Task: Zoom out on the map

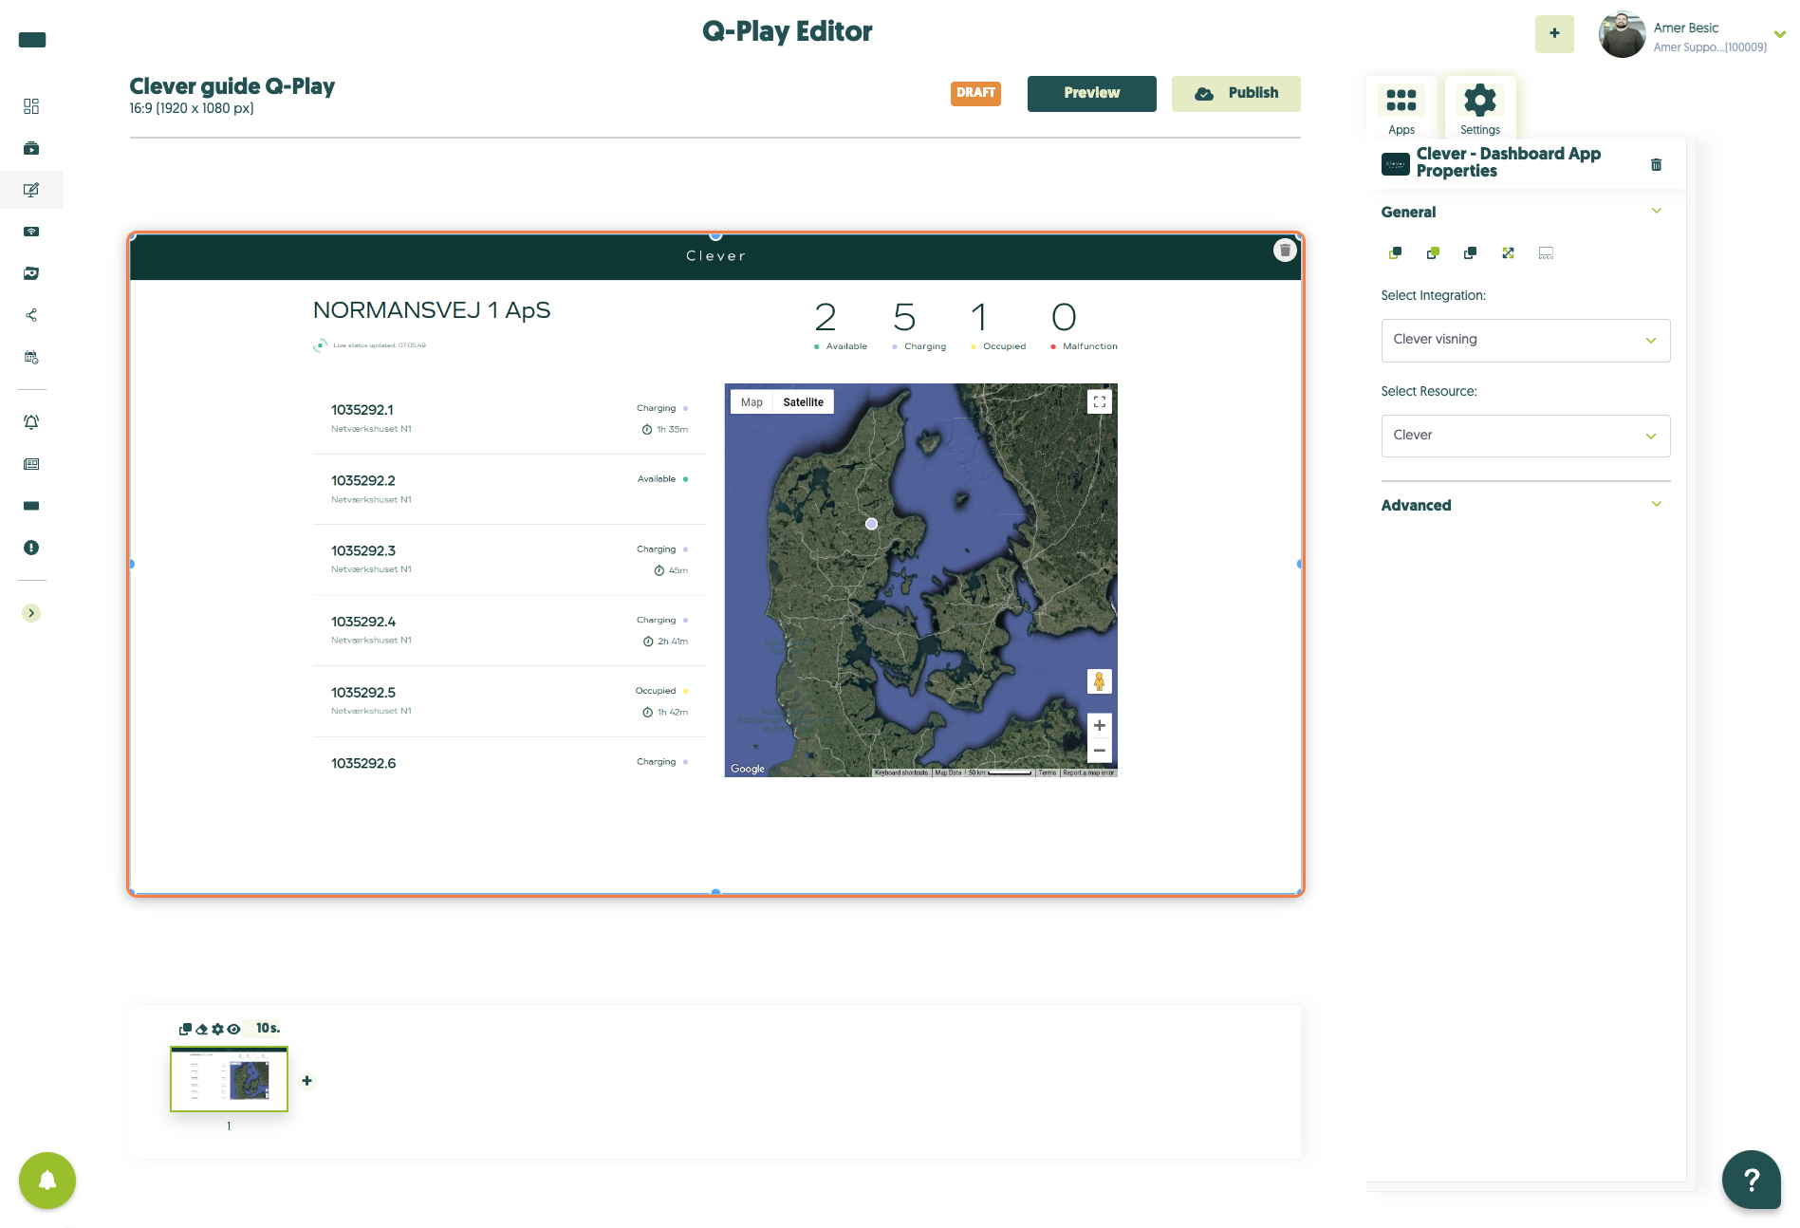Action: (1099, 751)
